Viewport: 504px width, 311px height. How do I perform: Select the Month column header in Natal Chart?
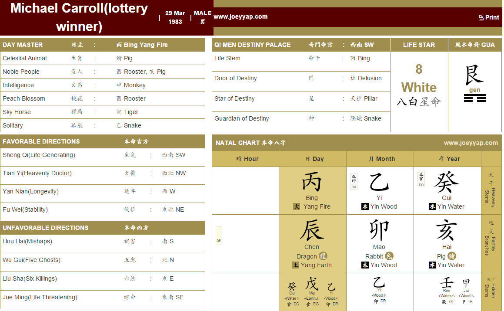point(380,159)
